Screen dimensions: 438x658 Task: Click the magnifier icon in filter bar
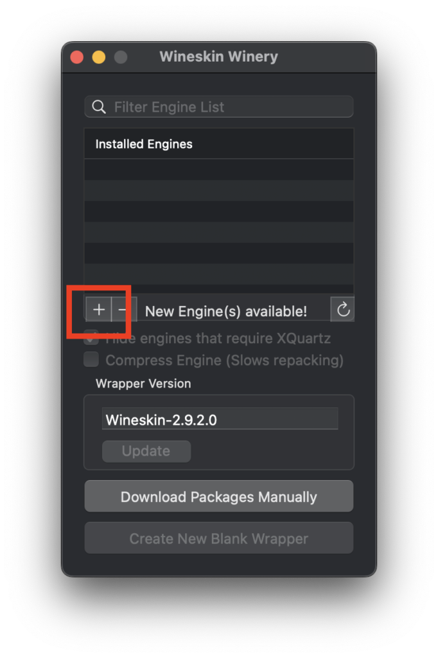point(99,107)
